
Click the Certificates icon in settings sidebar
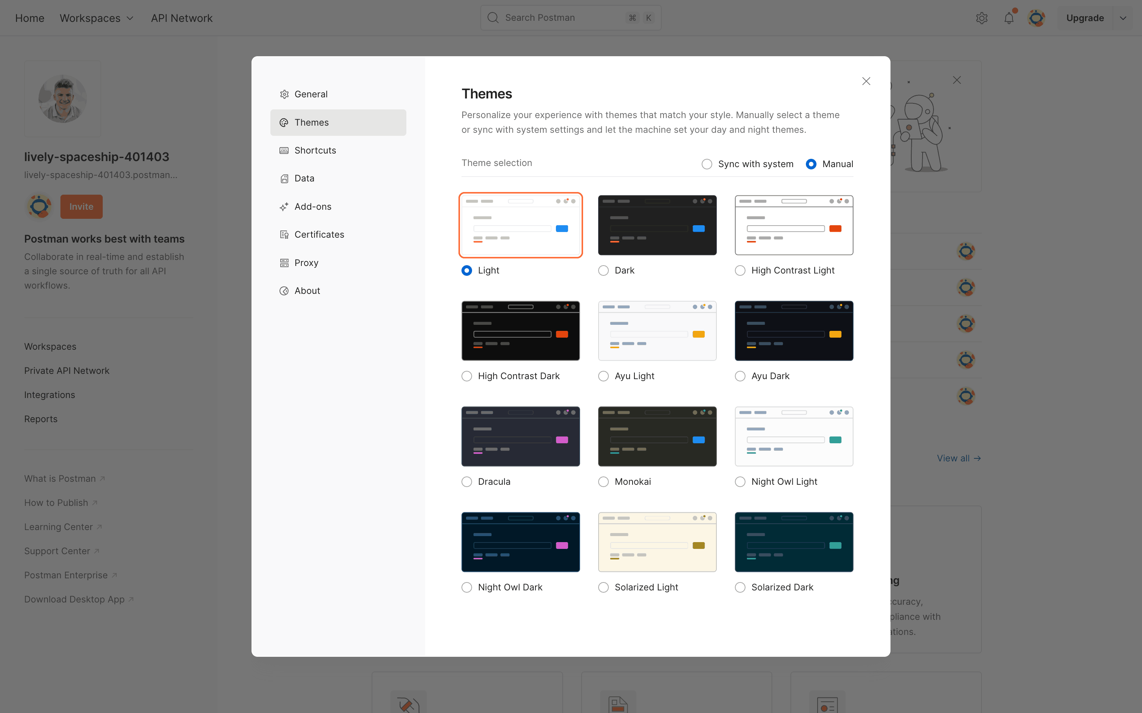(x=284, y=234)
